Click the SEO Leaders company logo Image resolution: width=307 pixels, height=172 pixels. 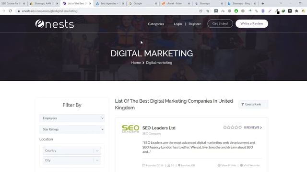tap(130, 129)
